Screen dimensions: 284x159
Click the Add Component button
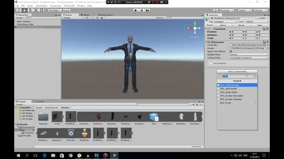click(237, 72)
